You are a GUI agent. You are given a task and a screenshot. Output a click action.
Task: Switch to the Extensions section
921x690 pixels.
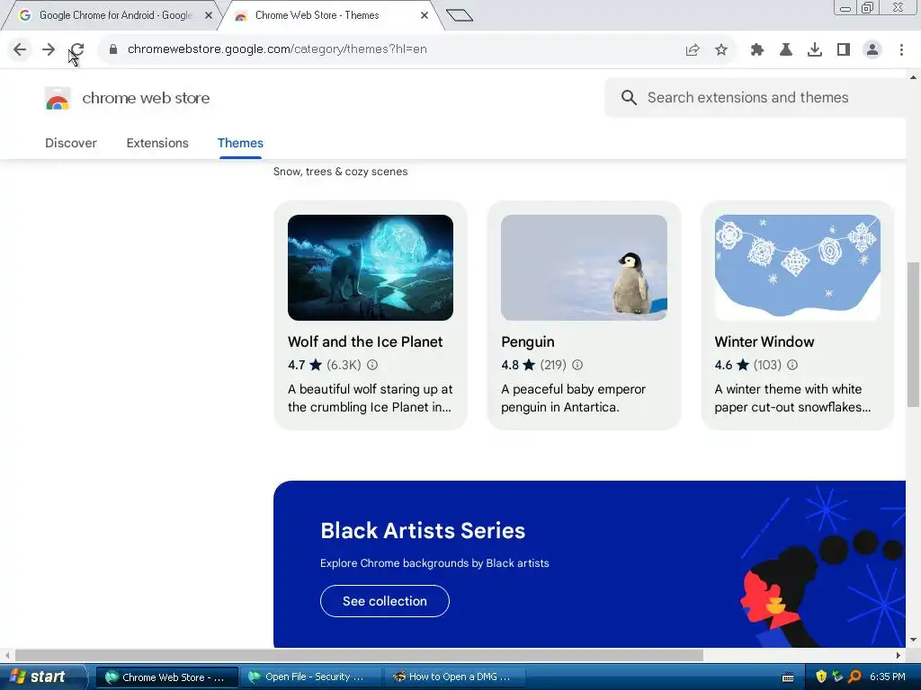157,143
